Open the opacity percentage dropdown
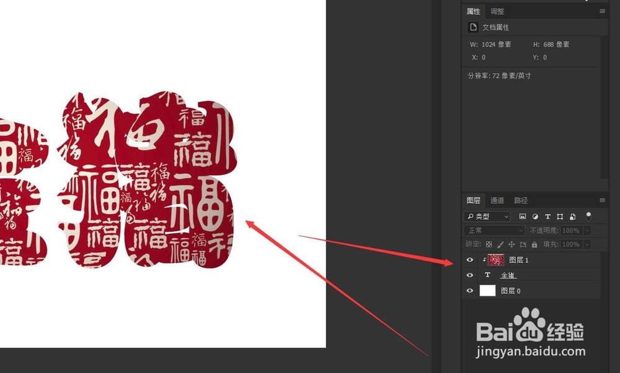620x373 pixels. 587,230
